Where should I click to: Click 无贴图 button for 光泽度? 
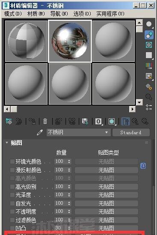(107, 195)
